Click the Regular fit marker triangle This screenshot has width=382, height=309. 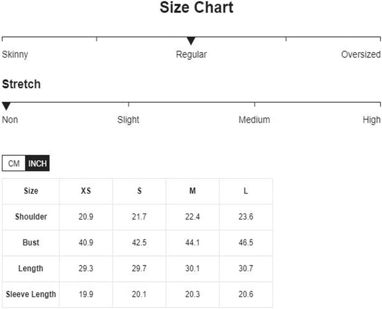click(191, 41)
